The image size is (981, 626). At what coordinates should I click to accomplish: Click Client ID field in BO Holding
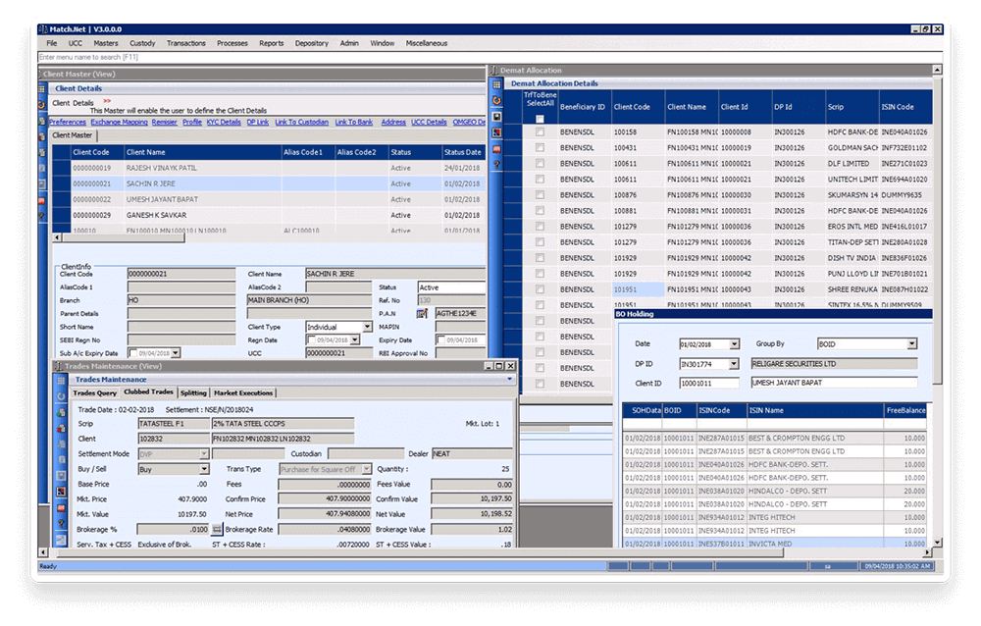(x=709, y=383)
